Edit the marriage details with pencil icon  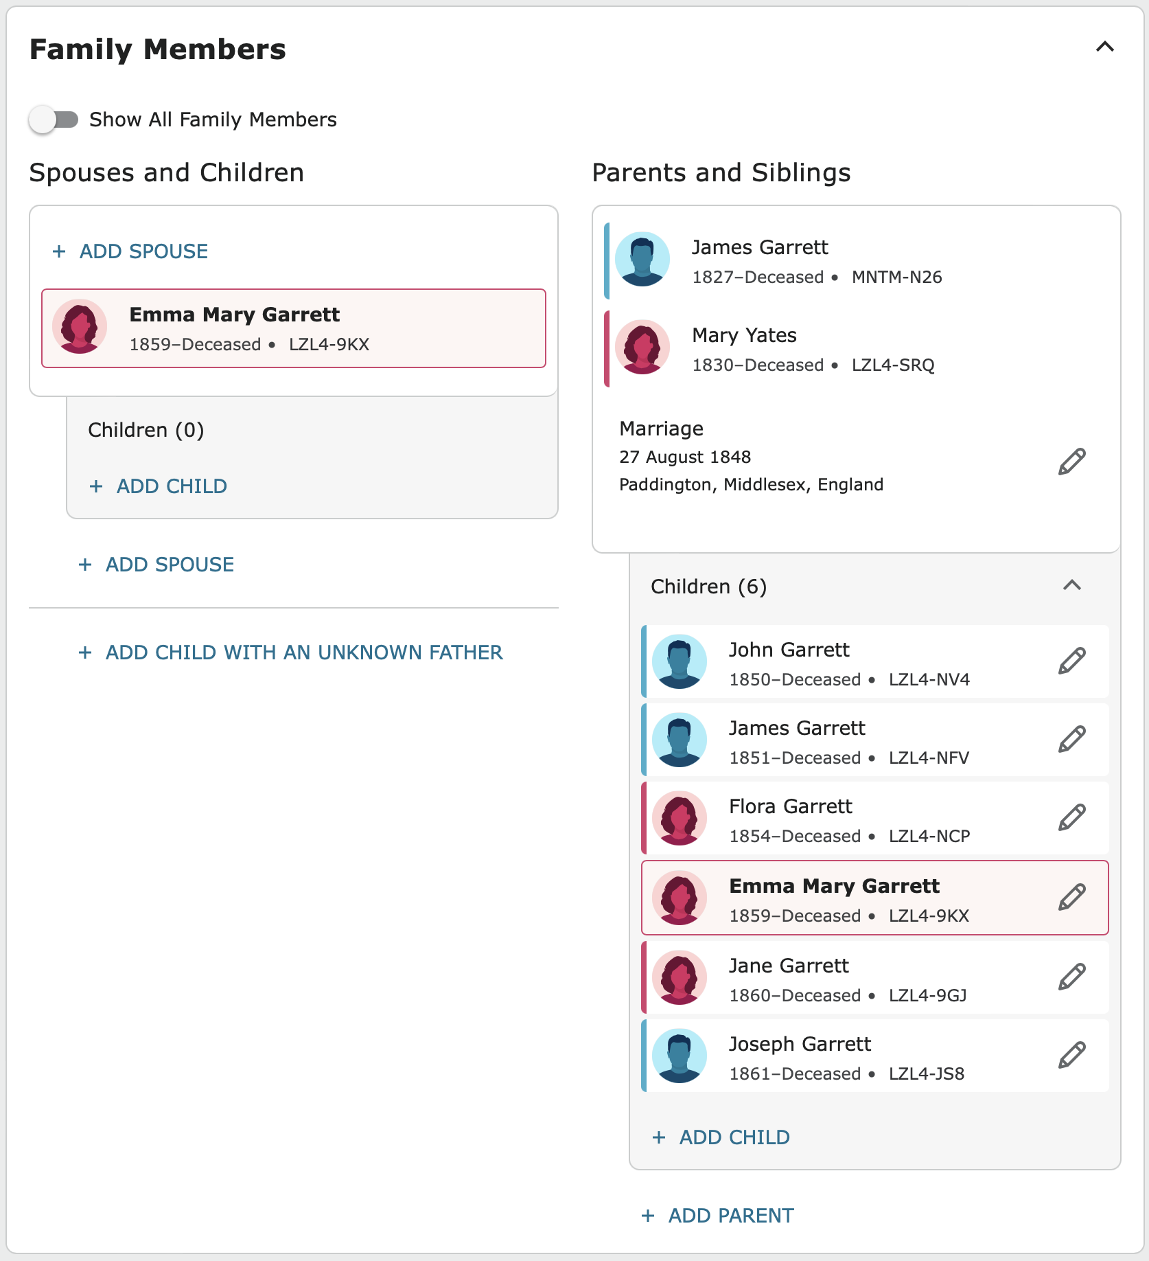[x=1071, y=462]
